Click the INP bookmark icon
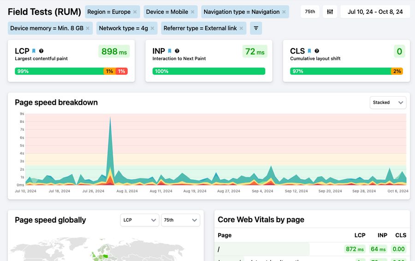Image resolution: width=415 pixels, height=261 pixels. (170, 51)
